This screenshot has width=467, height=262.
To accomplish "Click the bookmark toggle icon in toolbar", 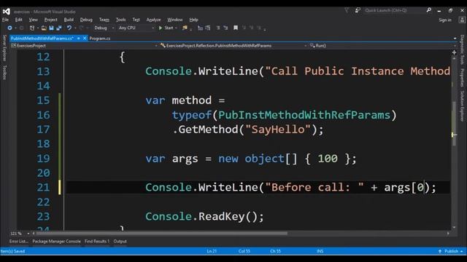I will tap(236, 28).
